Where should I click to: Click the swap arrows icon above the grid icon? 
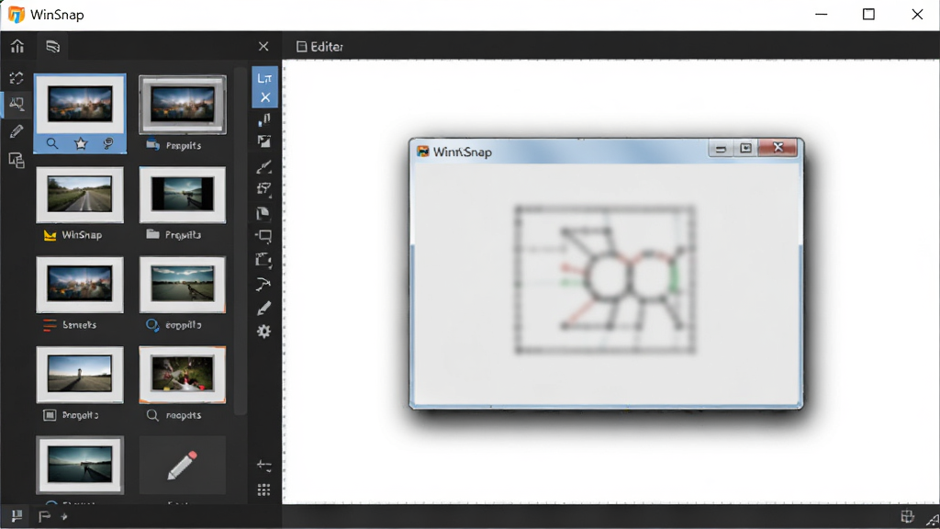(263, 466)
